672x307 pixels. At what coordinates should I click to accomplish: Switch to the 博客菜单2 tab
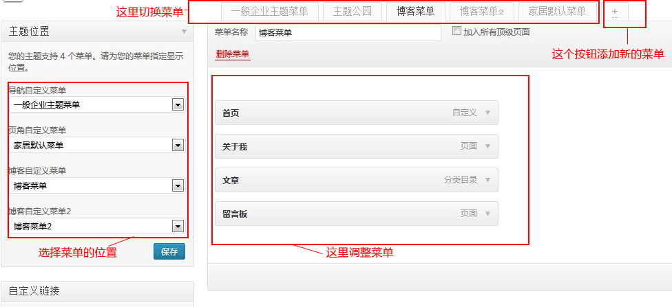[482, 12]
